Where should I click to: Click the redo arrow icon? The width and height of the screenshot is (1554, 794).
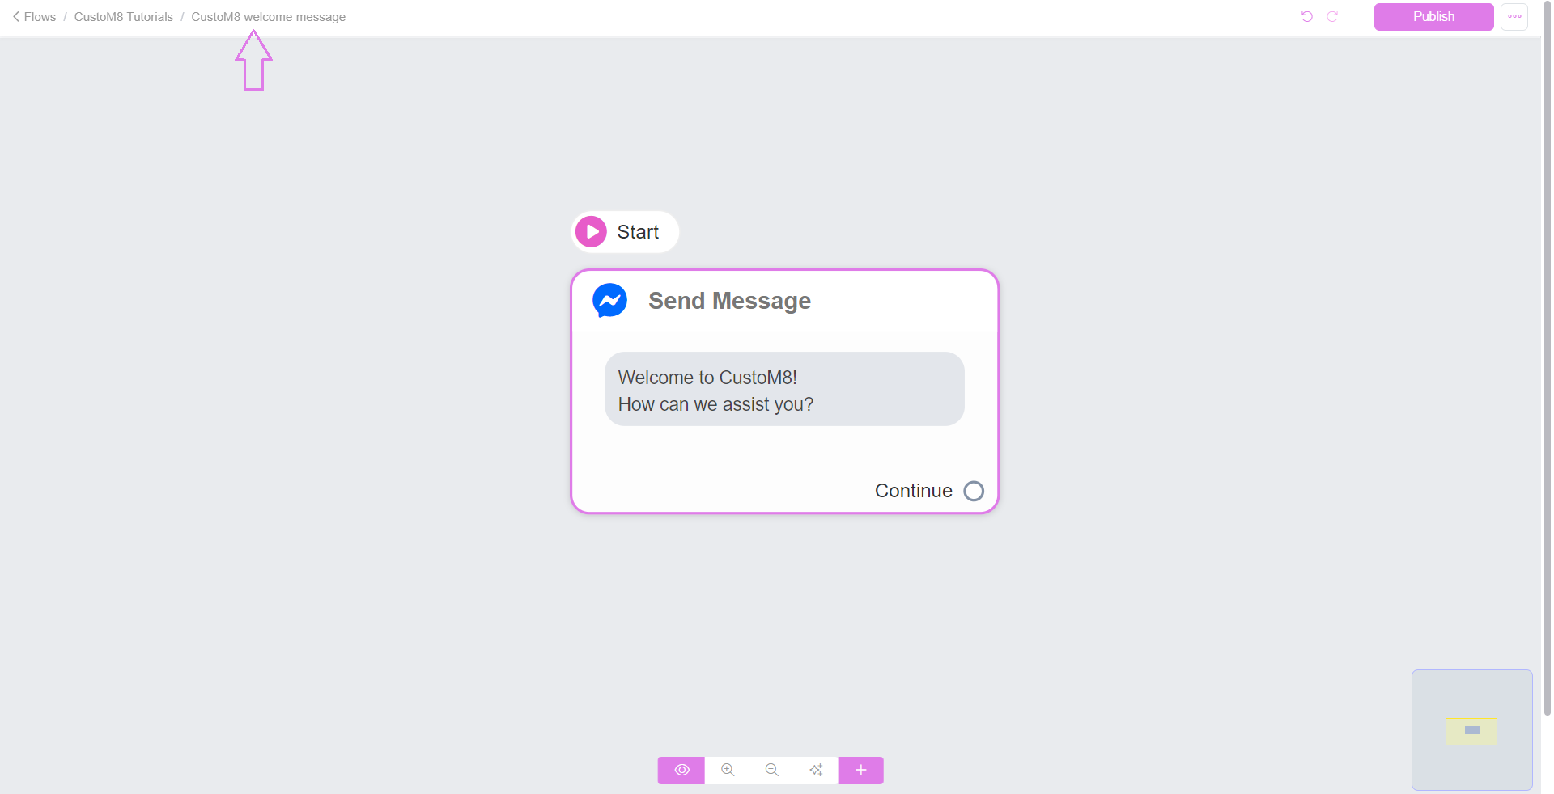(x=1332, y=17)
